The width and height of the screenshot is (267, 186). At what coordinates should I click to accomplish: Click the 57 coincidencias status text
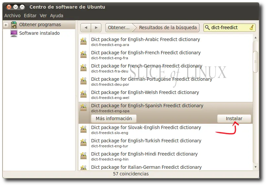pos(131,174)
